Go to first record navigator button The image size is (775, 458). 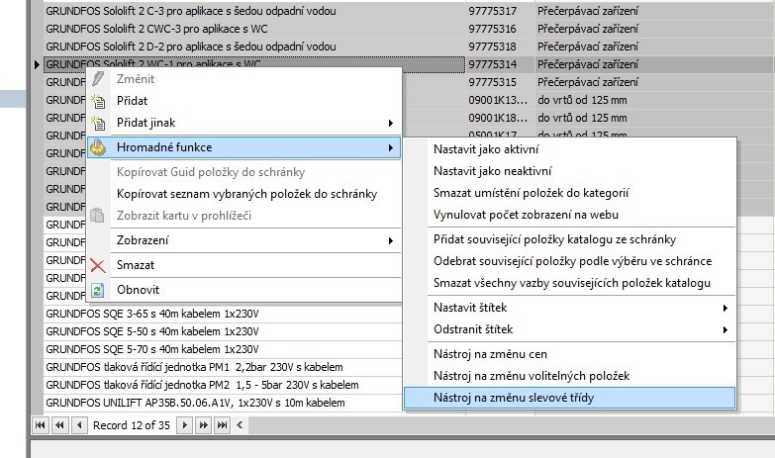coord(41,425)
